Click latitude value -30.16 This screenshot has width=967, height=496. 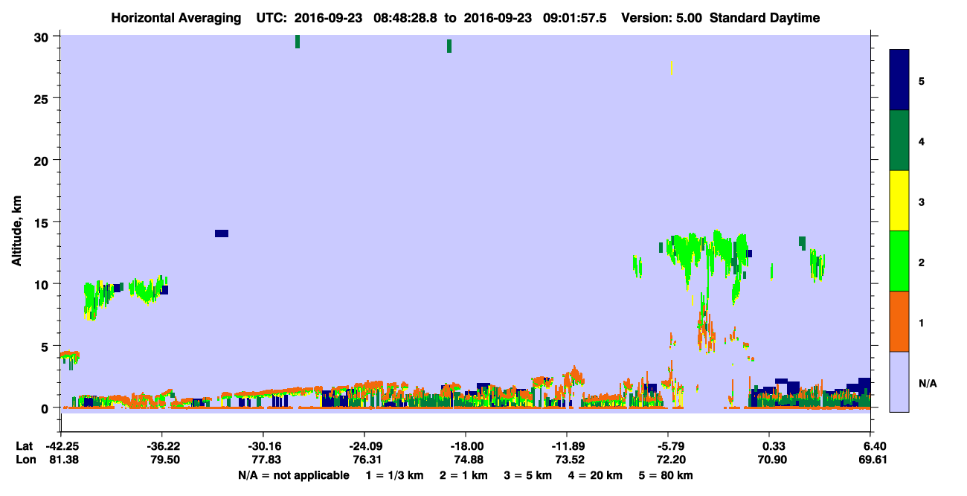[263, 446]
